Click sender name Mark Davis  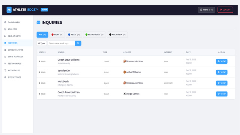click(x=63, y=81)
